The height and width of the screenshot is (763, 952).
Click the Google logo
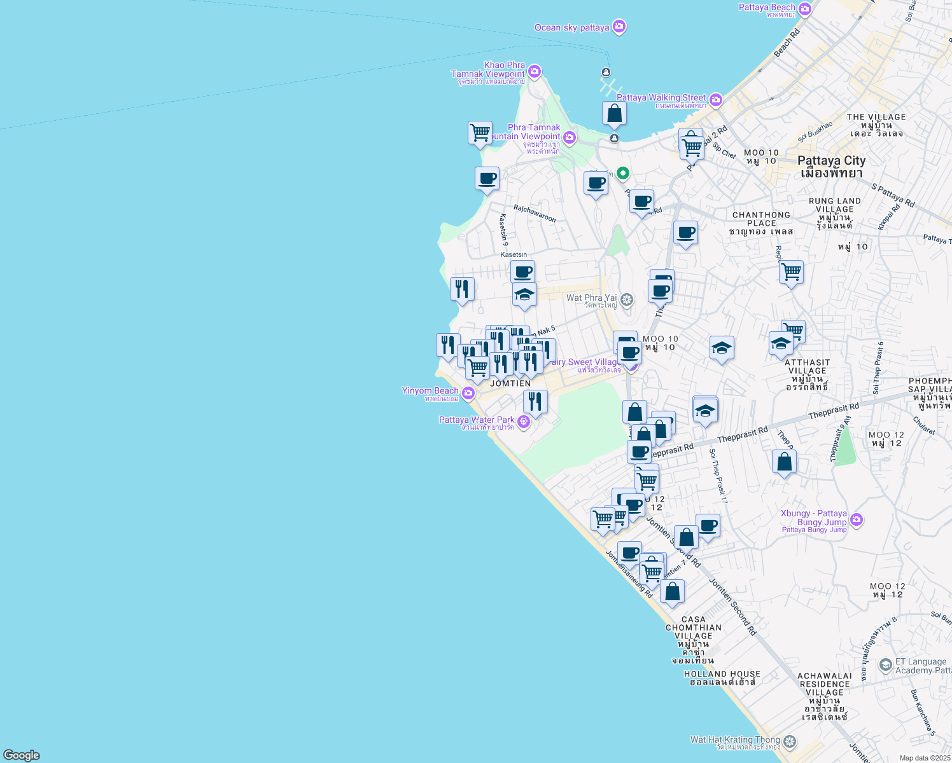(22, 755)
